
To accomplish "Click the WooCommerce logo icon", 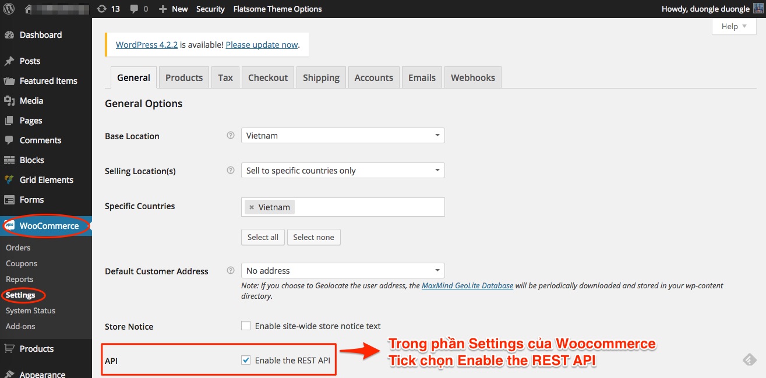I will coord(9,225).
